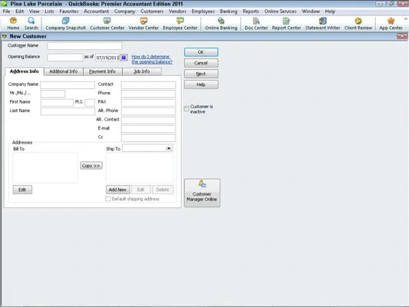Close the New Customer window
Viewport: 409px width, 307px height.
tap(402, 36)
